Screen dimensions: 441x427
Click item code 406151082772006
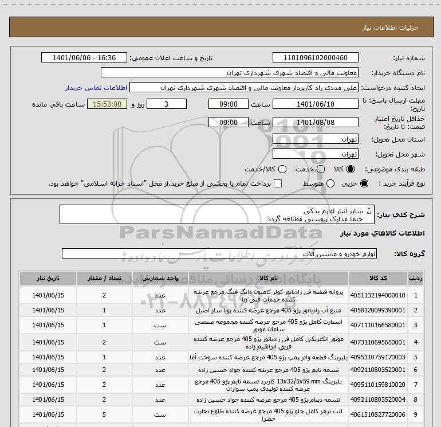click(x=378, y=414)
